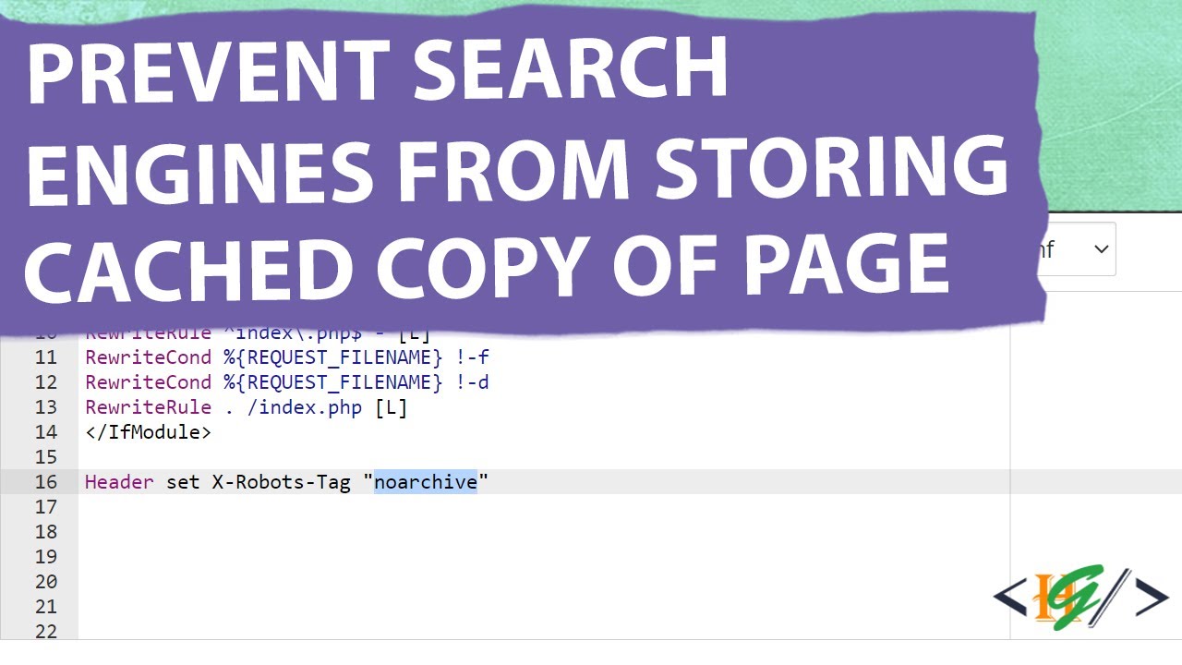Select line number 13 in the gutter
Screen dimensions: 1182x665
(x=46, y=407)
